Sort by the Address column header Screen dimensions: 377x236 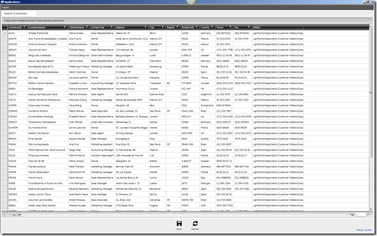click(120, 28)
